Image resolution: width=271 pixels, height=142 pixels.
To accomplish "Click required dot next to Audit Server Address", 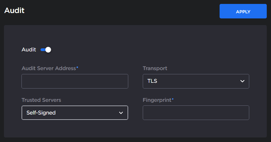I will (77, 67).
